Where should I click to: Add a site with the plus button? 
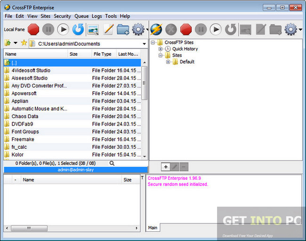166,167
